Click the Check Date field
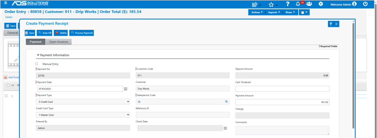The width and height of the screenshot is (377, 138). pyautogui.click(x=180, y=128)
